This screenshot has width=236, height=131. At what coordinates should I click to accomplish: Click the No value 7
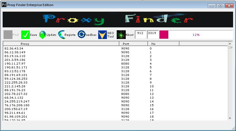coord(151,75)
